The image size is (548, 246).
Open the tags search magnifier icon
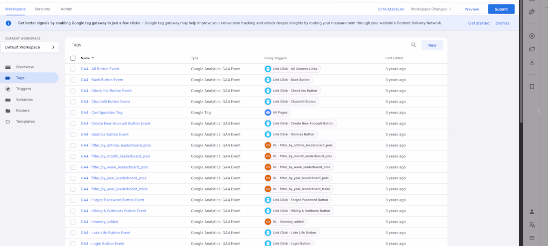tap(413, 45)
